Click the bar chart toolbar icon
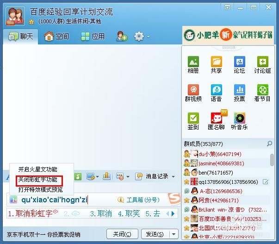The image size is (279, 244). click(x=106, y=176)
